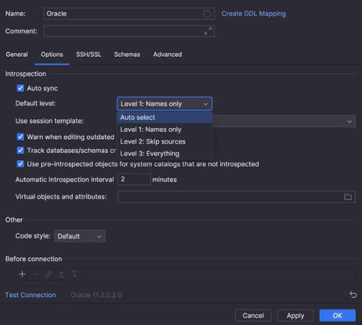
Task: Browse folder icon for Virtual objects field
Action: pos(348,197)
